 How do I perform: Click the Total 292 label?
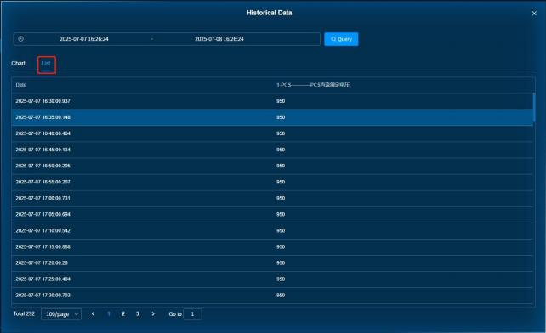[x=24, y=313]
